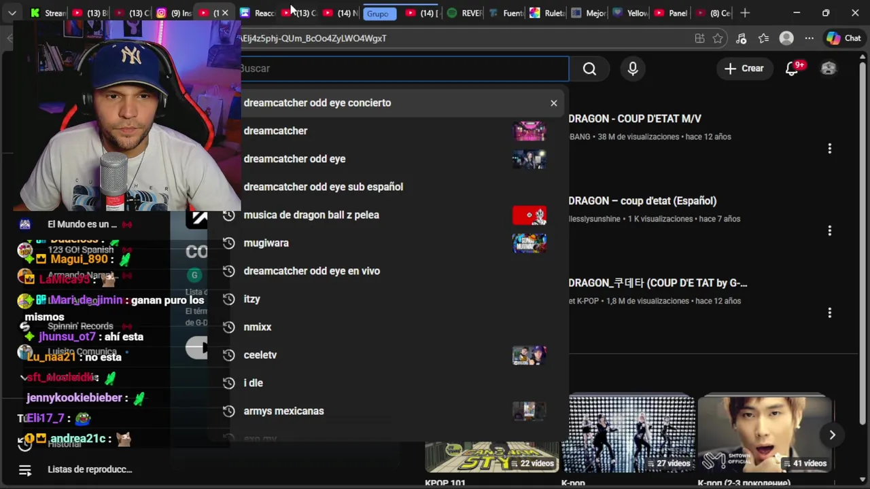Open the Edge split screen icon

(x=699, y=39)
